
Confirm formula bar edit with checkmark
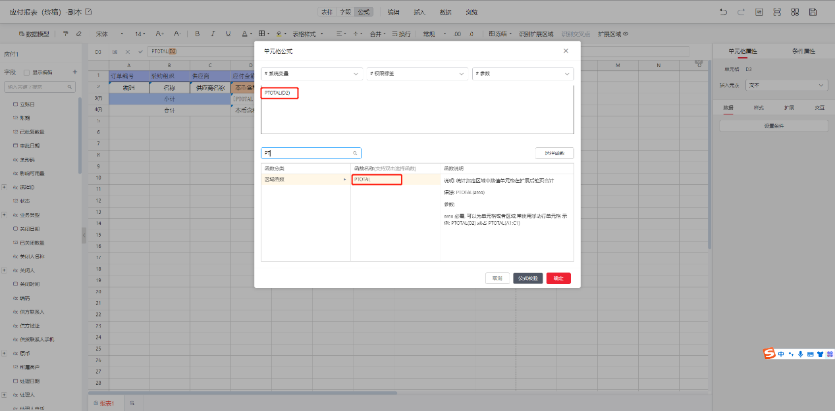tap(140, 51)
